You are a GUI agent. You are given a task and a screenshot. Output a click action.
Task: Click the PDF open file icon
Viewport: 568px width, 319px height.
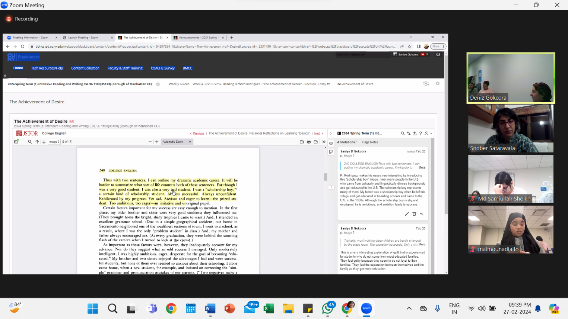pyautogui.click(x=302, y=142)
